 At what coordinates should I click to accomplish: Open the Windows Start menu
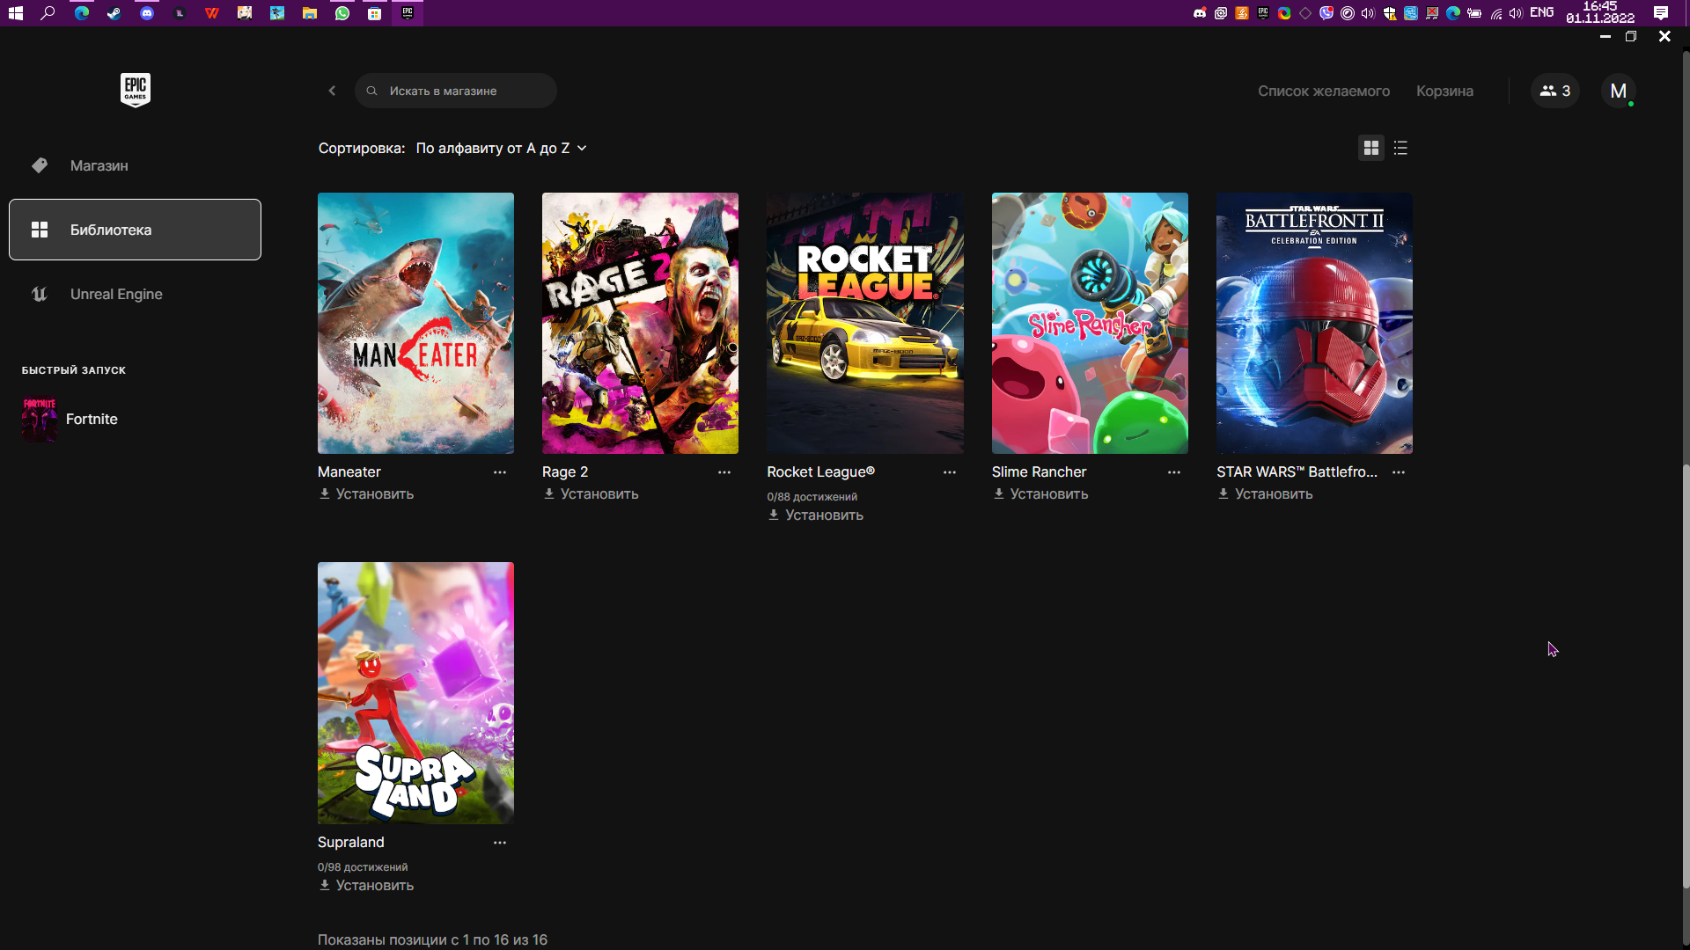[x=16, y=13]
